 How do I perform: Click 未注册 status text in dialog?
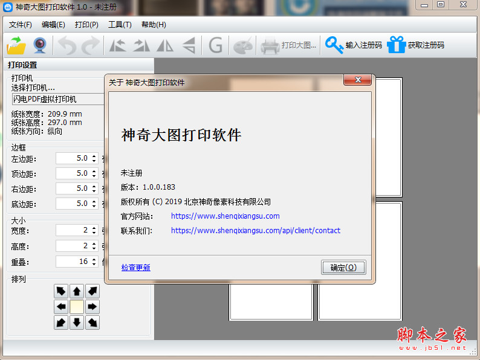point(131,173)
